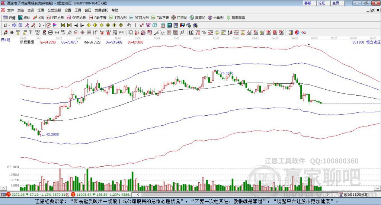Click the infinity symbol icon

click(304, 32)
